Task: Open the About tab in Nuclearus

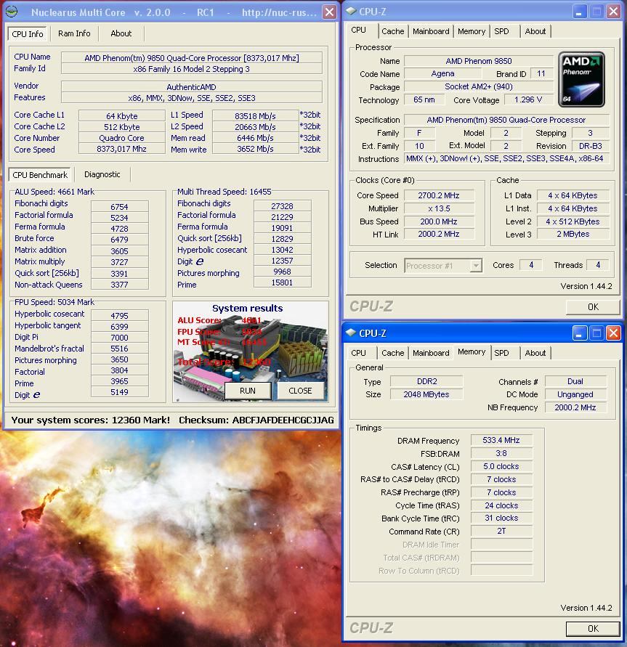Action: coord(121,33)
